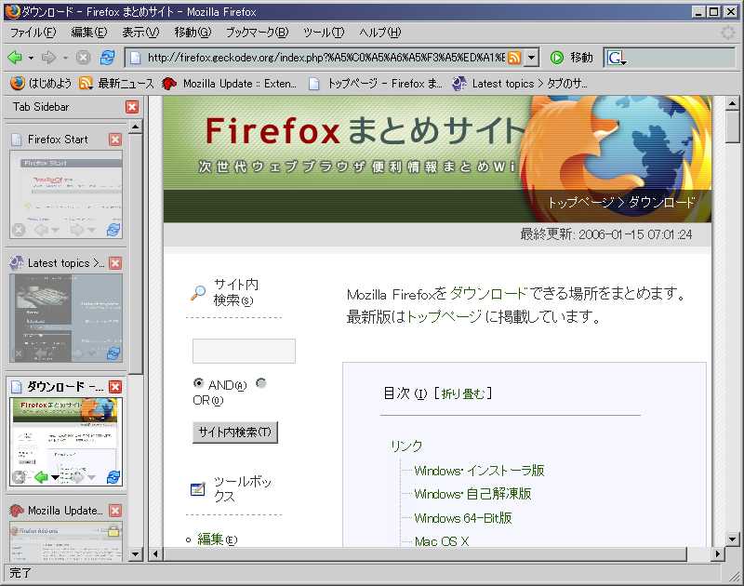Screen dimensions: 744x586
Task: Click the Forward arrow in navigation toolbar
Action: click(48, 58)
